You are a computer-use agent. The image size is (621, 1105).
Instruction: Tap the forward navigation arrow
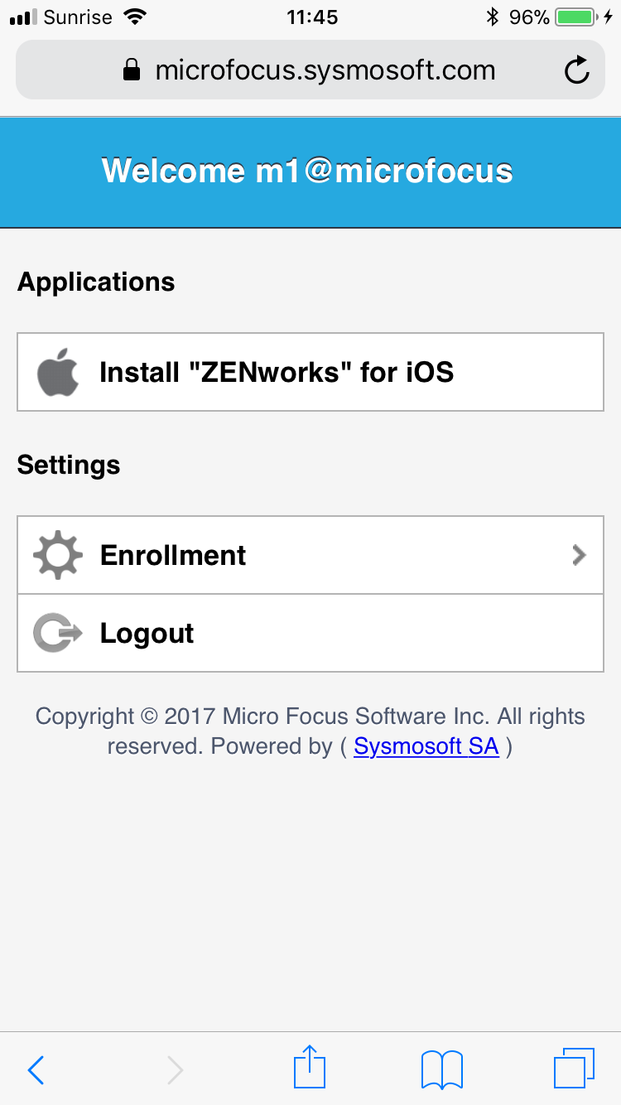click(x=175, y=1070)
